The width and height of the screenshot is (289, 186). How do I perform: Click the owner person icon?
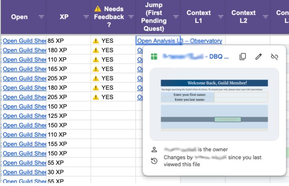(154, 150)
